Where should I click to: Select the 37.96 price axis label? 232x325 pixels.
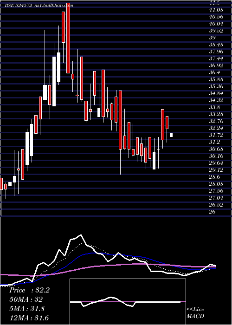coord(216,52)
